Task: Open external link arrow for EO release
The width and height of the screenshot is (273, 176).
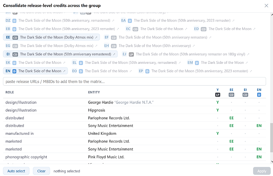Action: 131,71
